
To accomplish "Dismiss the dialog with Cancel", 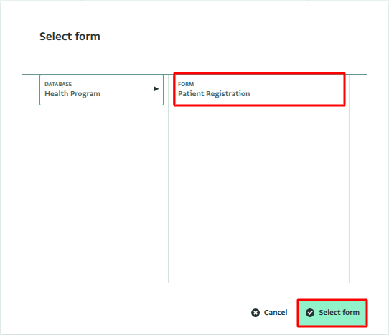I will (269, 313).
